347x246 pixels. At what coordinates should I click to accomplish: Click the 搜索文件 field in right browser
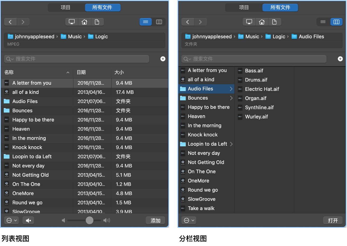click(x=254, y=59)
